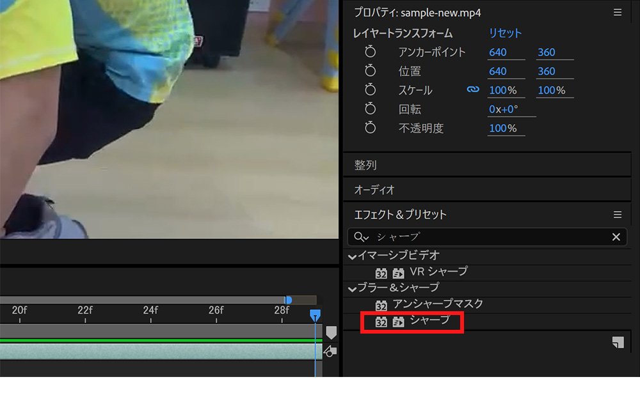This screenshot has width=640, height=393.
Task: Open the プロパティ panel menu
Action: point(618,12)
